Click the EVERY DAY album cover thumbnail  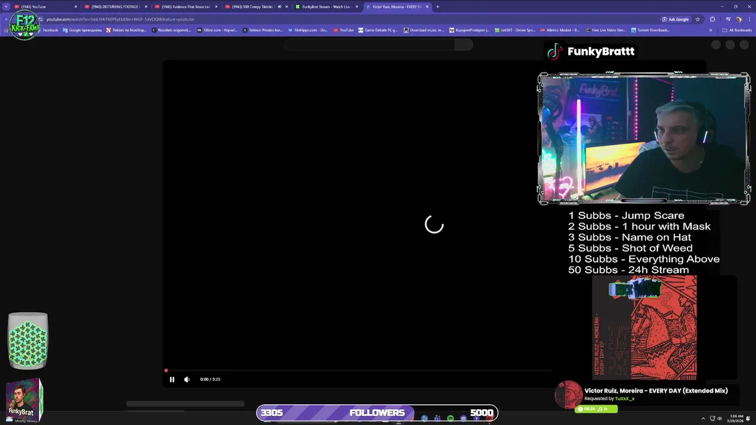click(644, 328)
